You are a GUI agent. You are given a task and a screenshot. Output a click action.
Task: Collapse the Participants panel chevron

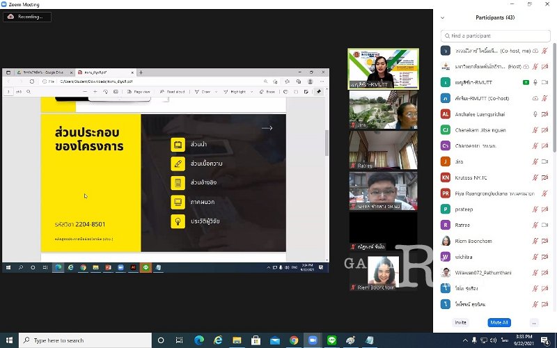pos(443,17)
